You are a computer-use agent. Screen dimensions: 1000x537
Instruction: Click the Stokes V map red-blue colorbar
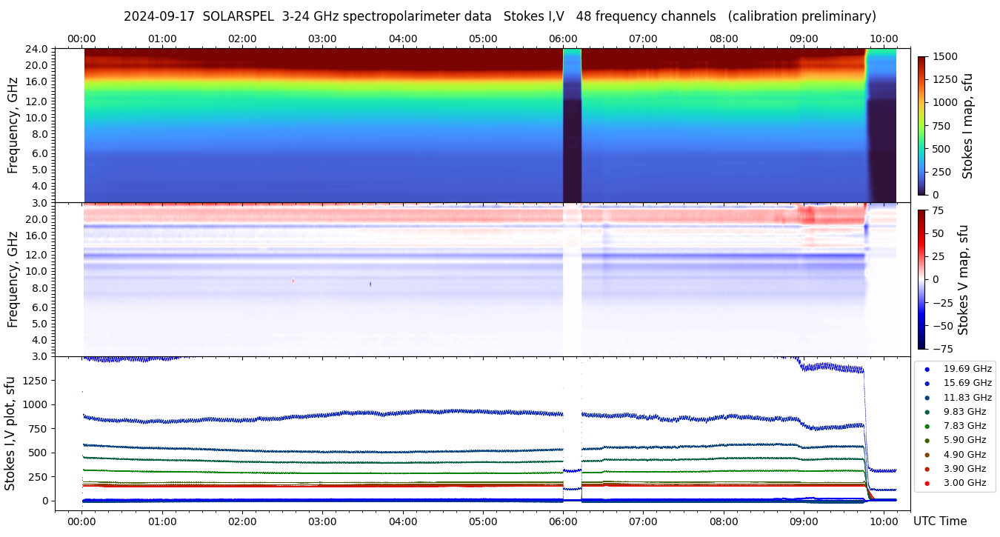pos(921,279)
